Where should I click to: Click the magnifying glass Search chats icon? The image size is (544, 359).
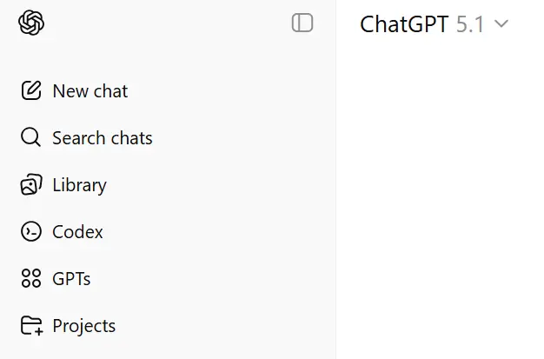coord(31,137)
